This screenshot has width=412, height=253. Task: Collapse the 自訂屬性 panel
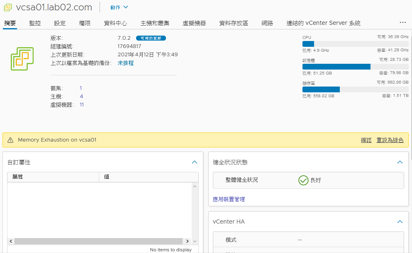pyautogui.click(x=195, y=162)
